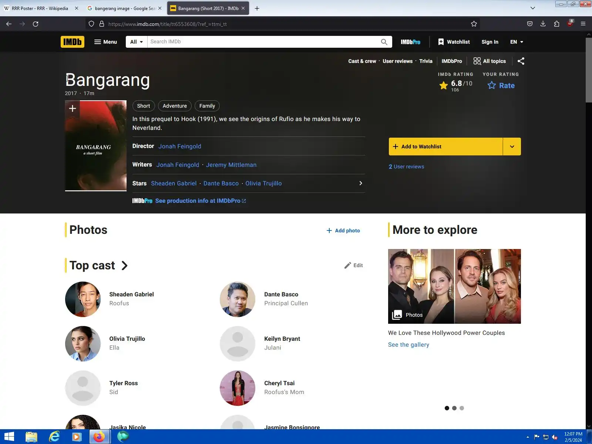Switch to RRR Poster Wikipedia tab
This screenshot has height=444, width=592.
click(x=40, y=8)
